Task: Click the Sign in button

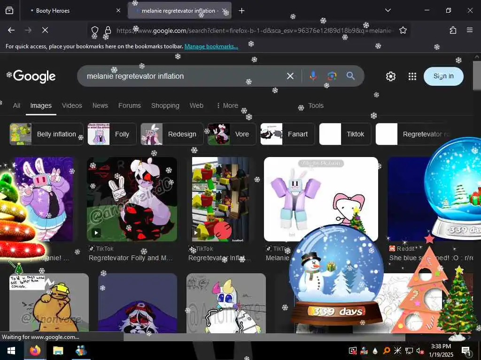Action: (x=443, y=76)
